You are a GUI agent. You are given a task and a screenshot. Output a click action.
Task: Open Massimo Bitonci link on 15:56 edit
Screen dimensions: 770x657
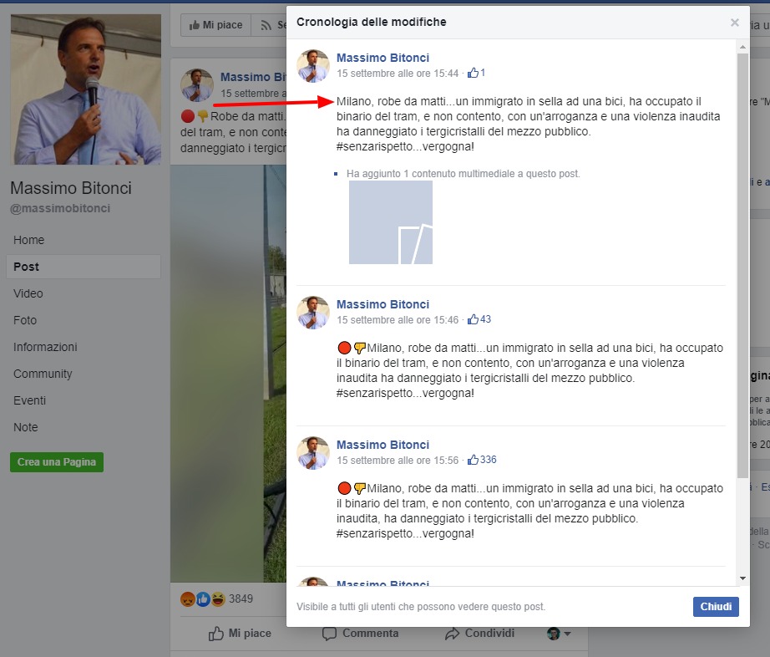pos(382,446)
